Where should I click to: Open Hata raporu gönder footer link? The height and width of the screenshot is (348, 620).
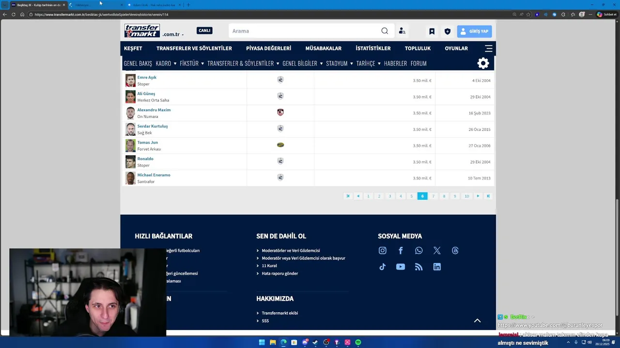click(x=280, y=274)
